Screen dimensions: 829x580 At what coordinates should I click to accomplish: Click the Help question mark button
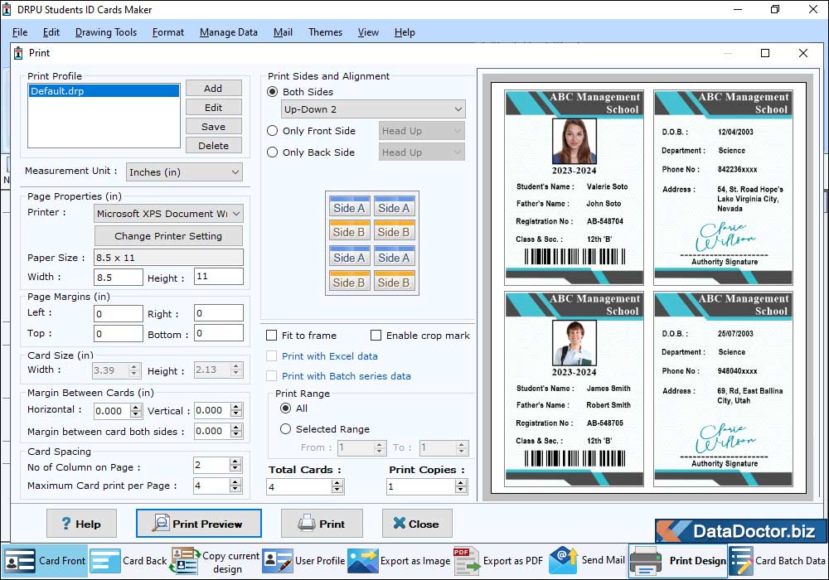point(81,524)
